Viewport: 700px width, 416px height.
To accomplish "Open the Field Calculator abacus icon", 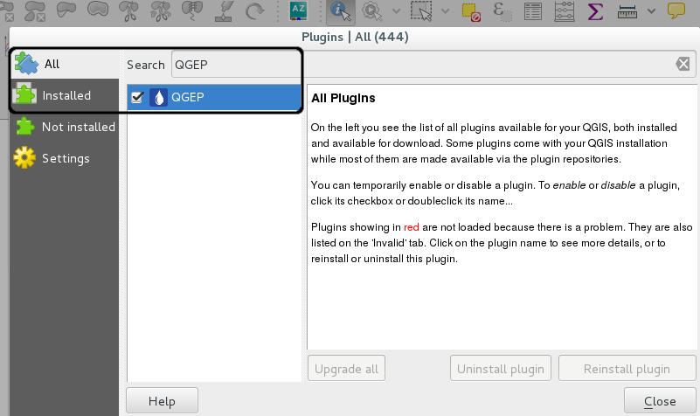I will pyautogui.click(x=565, y=10).
